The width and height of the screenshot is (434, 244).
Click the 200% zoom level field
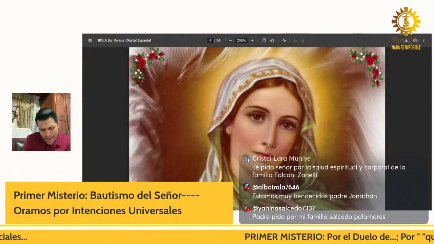pos(241,40)
